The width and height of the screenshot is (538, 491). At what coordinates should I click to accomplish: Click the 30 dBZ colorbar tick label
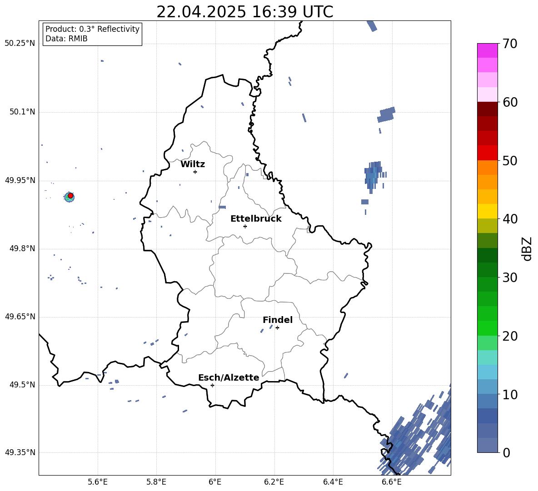pyautogui.click(x=510, y=278)
